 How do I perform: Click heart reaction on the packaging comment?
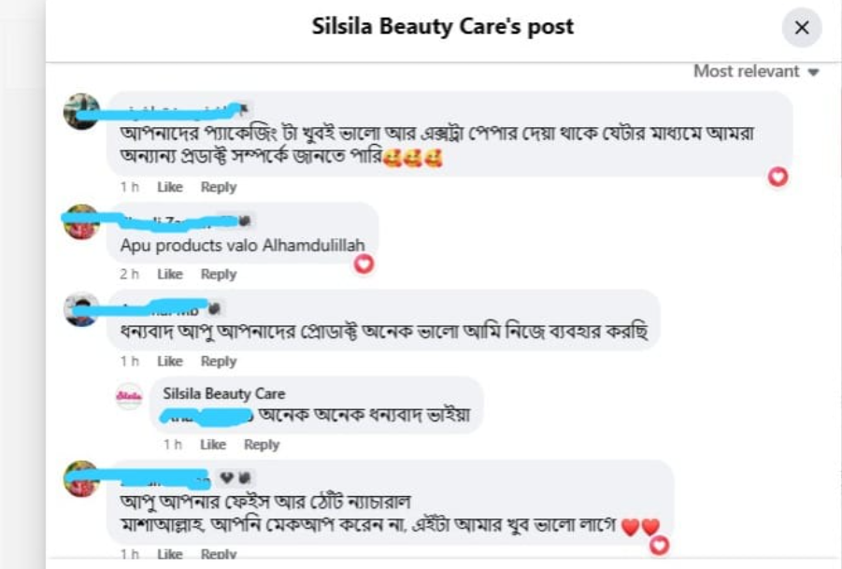tap(778, 177)
